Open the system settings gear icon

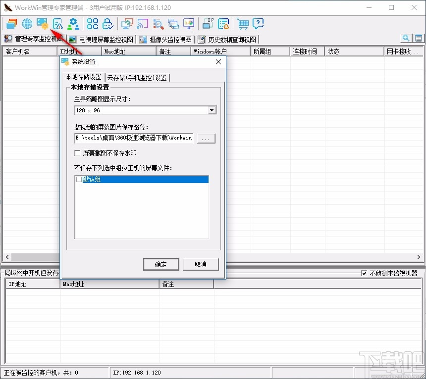tap(43, 23)
